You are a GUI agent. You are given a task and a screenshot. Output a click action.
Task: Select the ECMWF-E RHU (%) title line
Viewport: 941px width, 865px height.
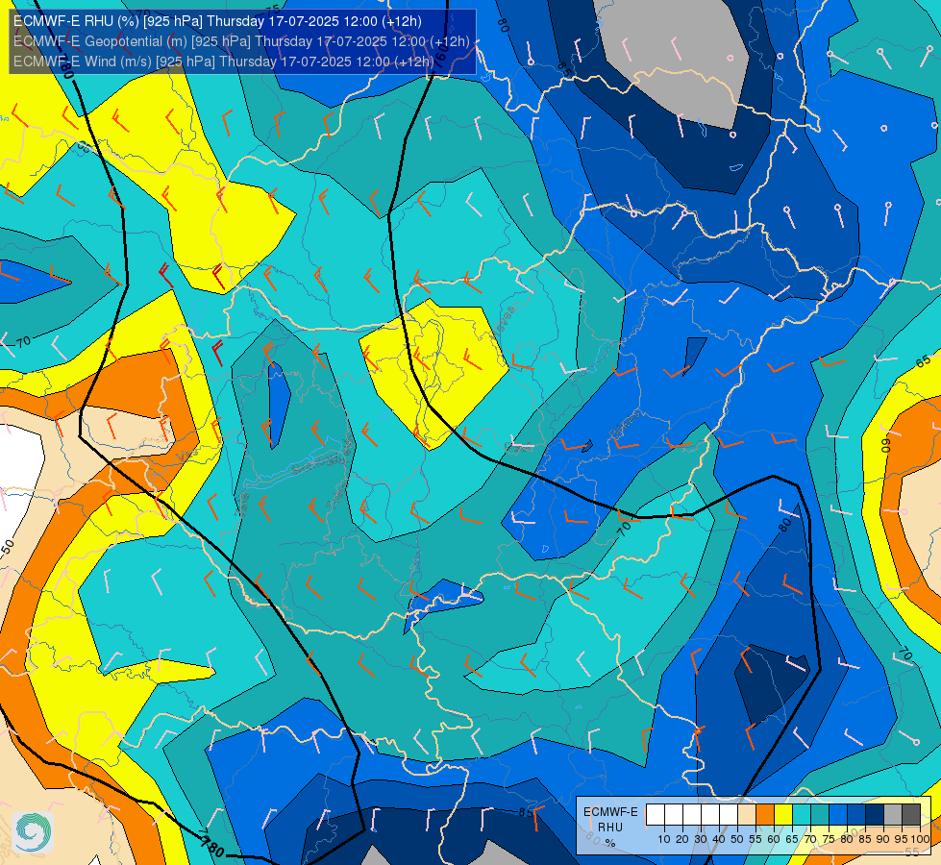217,21
